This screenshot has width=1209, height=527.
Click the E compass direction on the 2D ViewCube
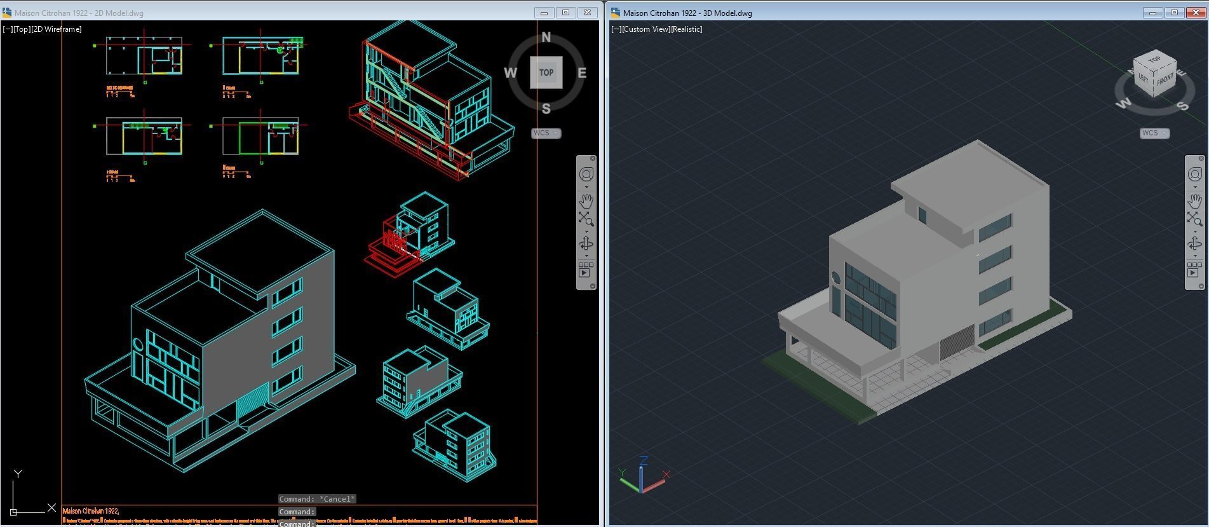[581, 73]
